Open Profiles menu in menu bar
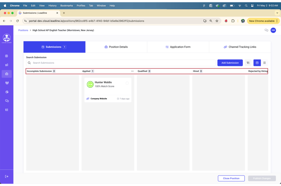Viewport: 281px width, 186px height. [x=81, y=6]
